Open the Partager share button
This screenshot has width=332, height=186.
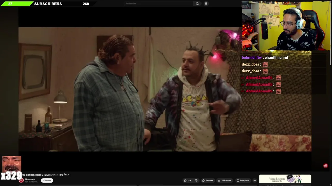(208, 180)
